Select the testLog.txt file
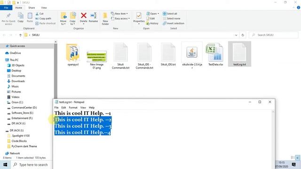301x169 pixels. (239, 54)
